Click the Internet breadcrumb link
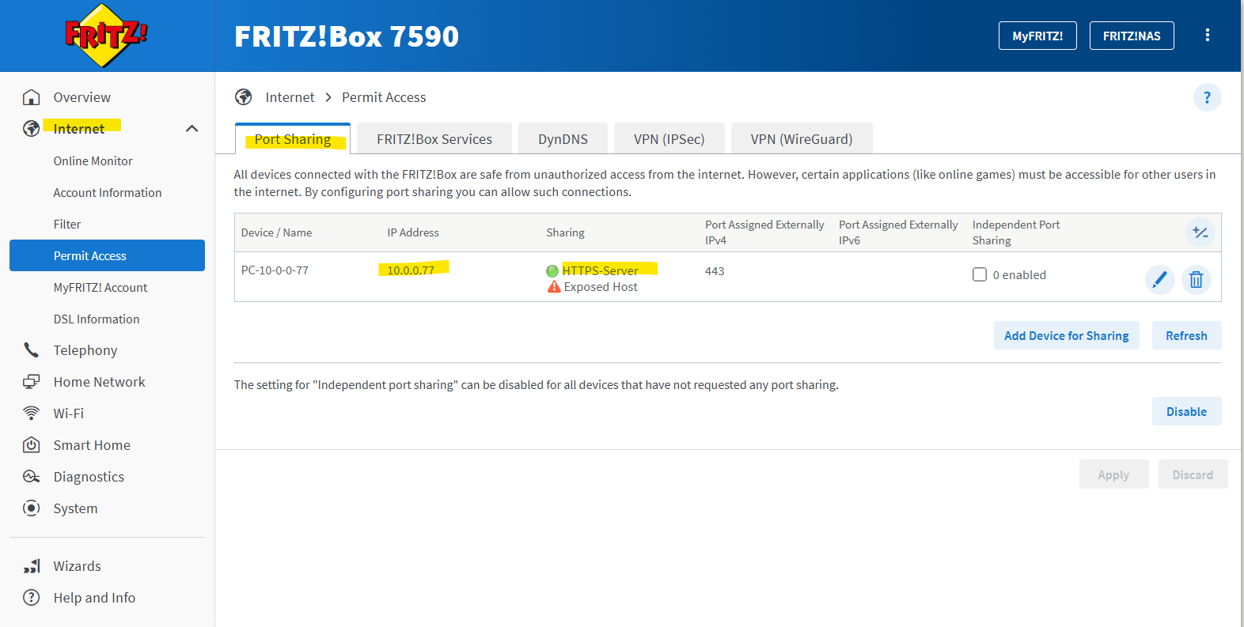This screenshot has width=1244, height=627. tap(290, 97)
